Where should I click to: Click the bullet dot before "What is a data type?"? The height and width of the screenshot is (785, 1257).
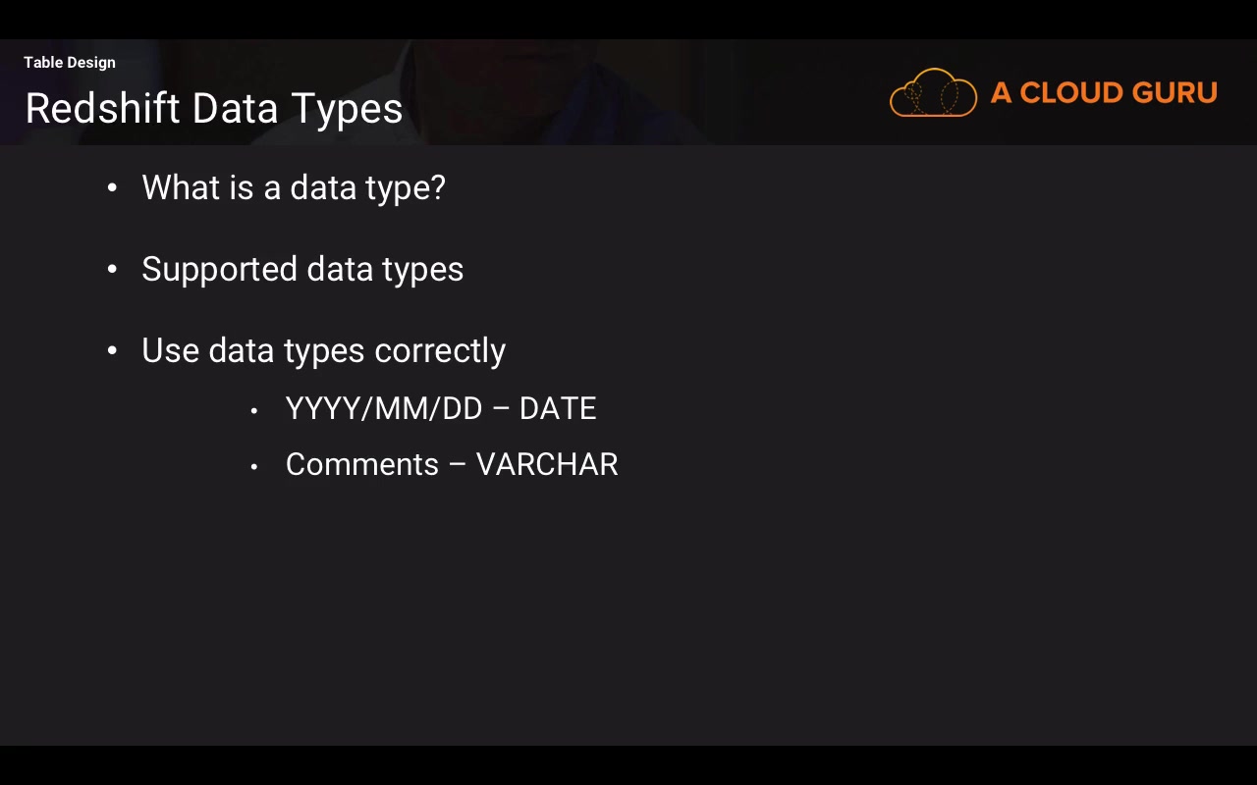click(112, 187)
